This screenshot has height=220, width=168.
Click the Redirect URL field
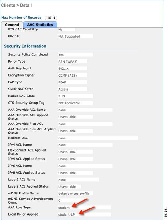pyautogui.click(x=98, y=138)
